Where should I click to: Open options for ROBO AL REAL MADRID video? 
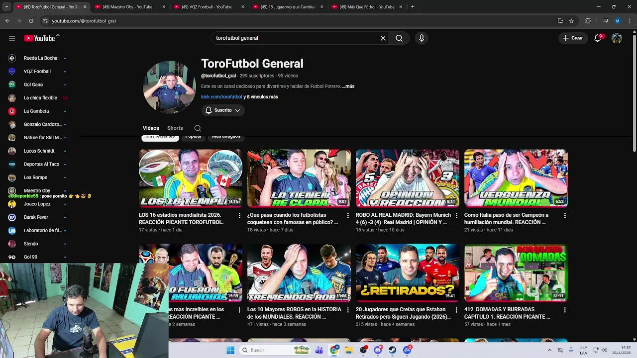point(456,216)
